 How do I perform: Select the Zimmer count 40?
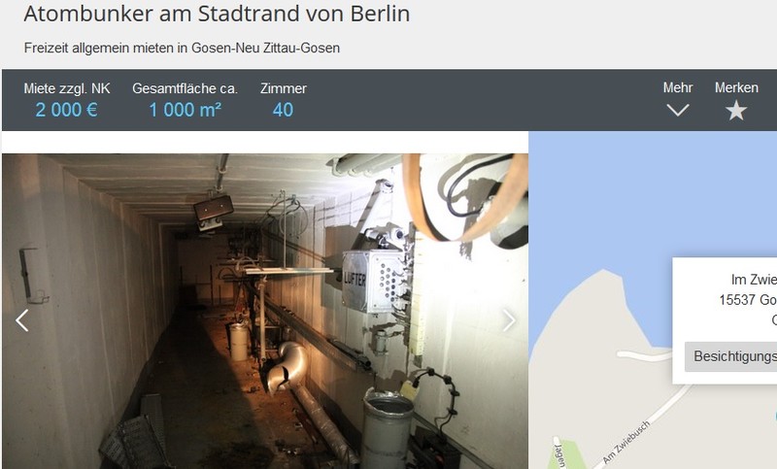coord(283,110)
